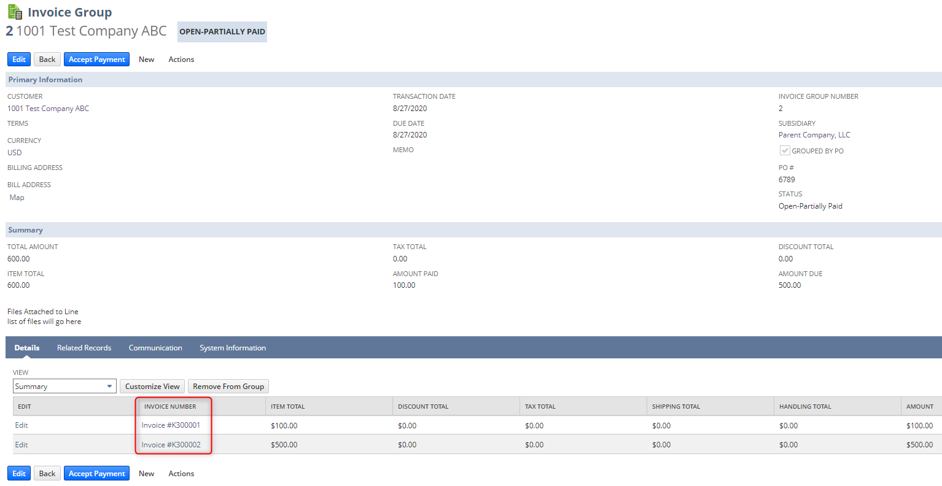Image resolution: width=942 pixels, height=486 pixels.
Task: Open the Summary view dropdown
Action: (x=64, y=386)
